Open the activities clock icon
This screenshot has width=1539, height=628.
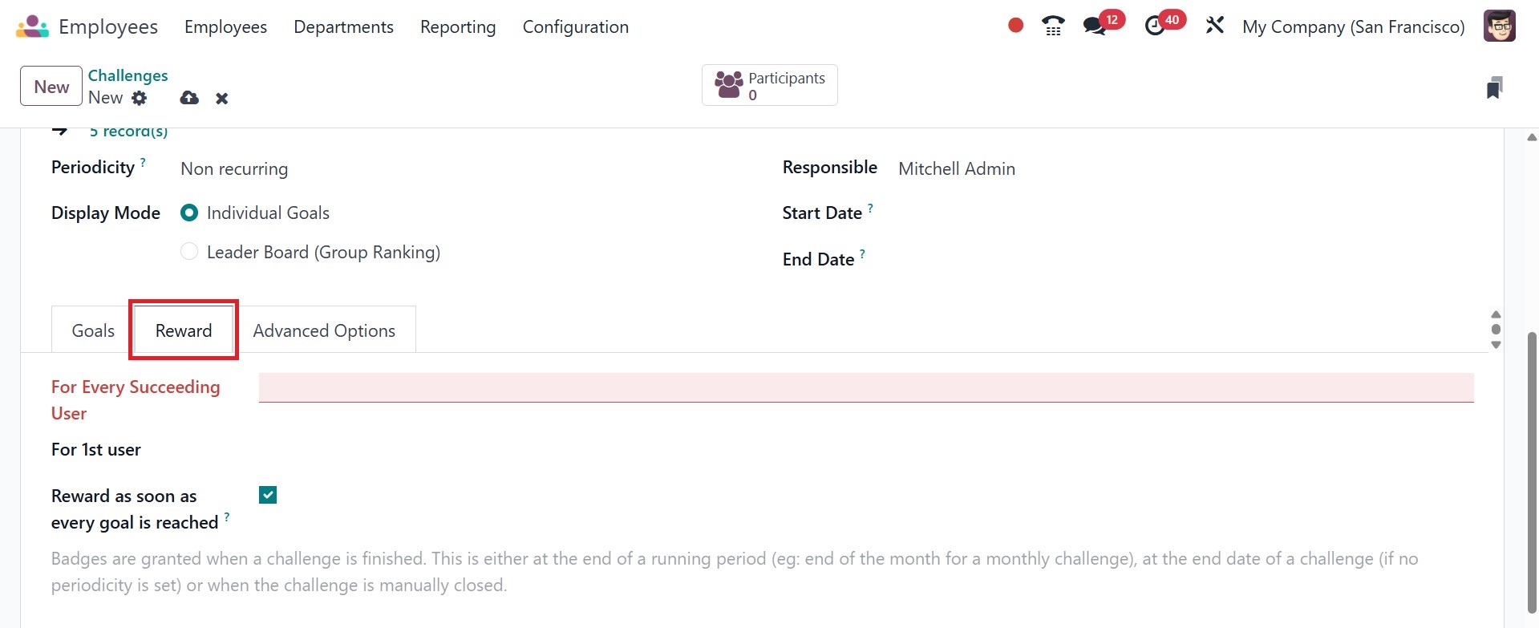click(x=1154, y=26)
